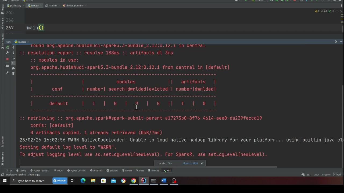The width and height of the screenshot is (344, 193).
Task: Open the Profiler tool window
Action: pyautogui.click(x=127, y=170)
